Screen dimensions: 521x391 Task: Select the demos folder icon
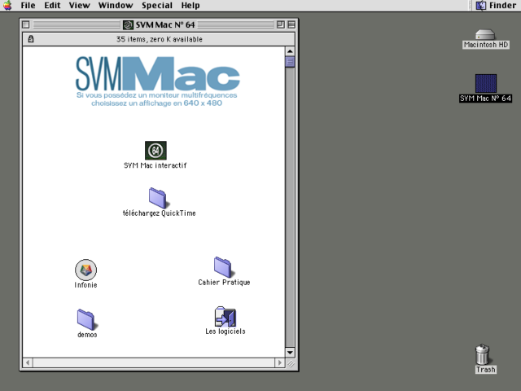pyautogui.click(x=86, y=319)
